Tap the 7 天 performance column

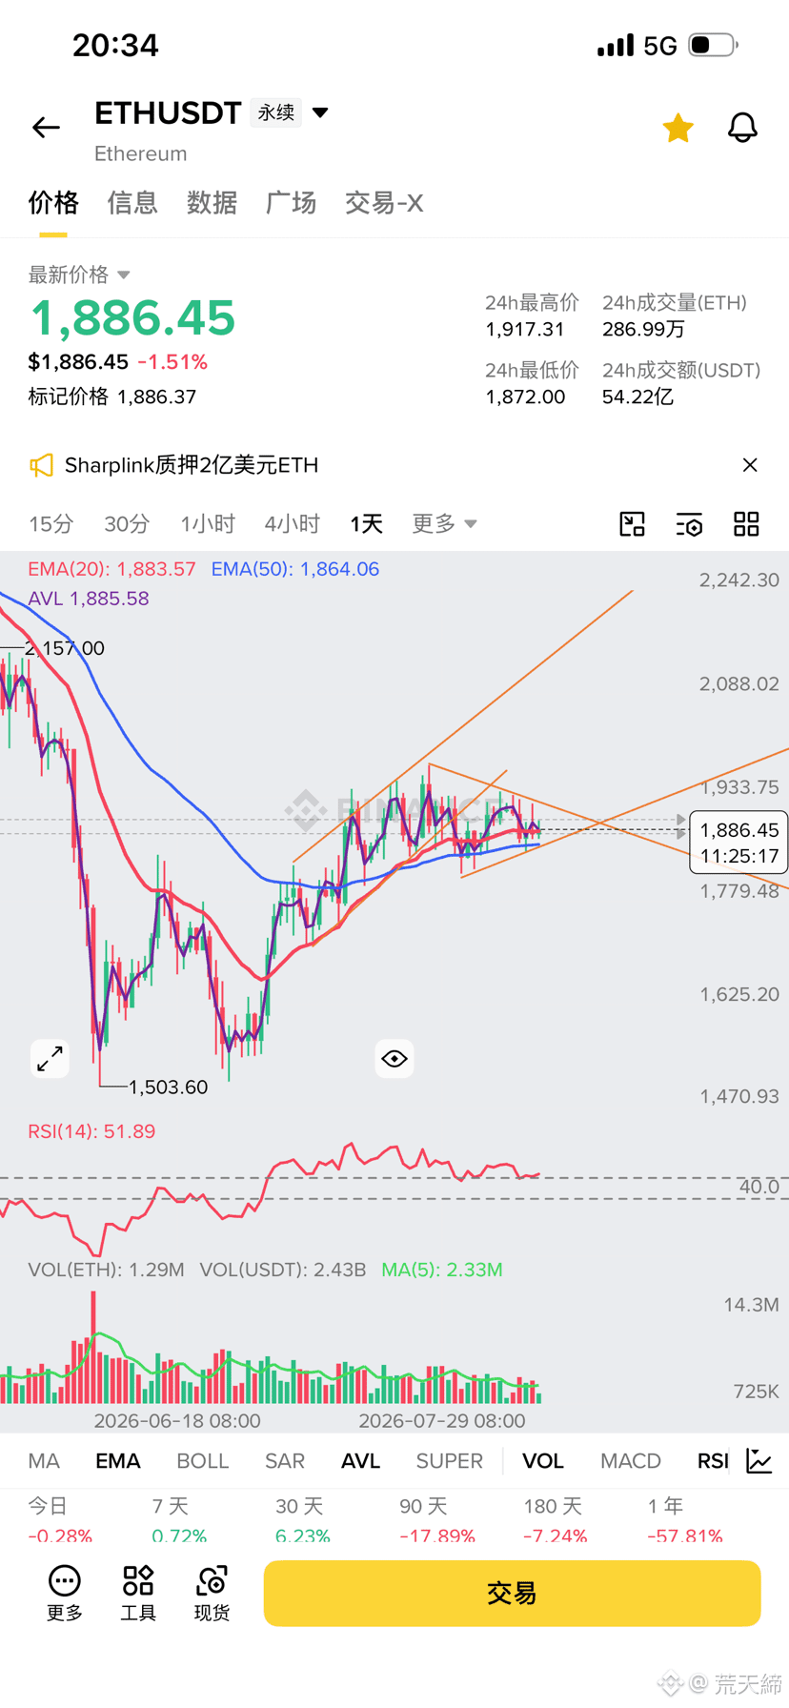(x=179, y=1521)
